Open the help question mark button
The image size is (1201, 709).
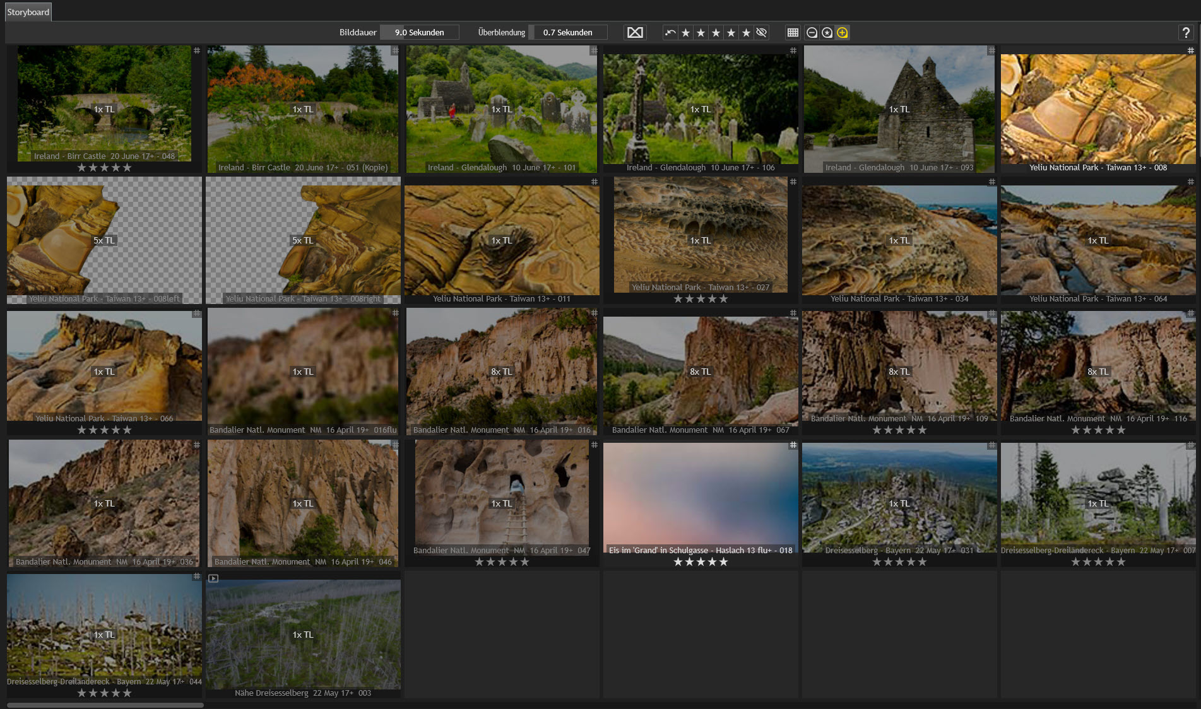pos(1186,33)
